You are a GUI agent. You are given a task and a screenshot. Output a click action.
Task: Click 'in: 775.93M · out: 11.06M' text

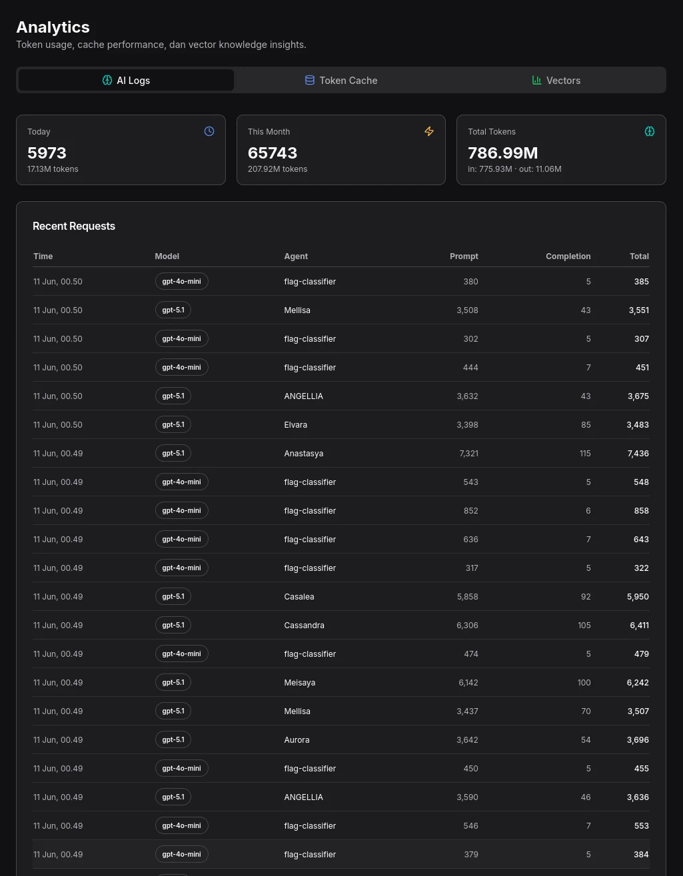(x=514, y=169)
